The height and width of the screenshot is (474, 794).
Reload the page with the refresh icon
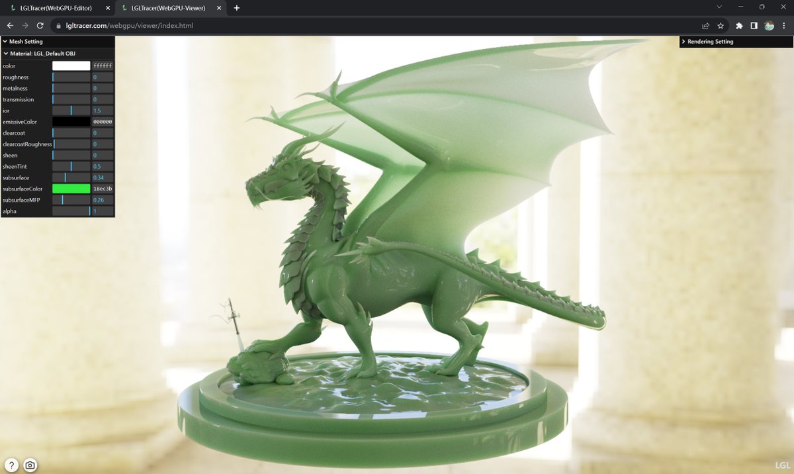pos(40,26)
